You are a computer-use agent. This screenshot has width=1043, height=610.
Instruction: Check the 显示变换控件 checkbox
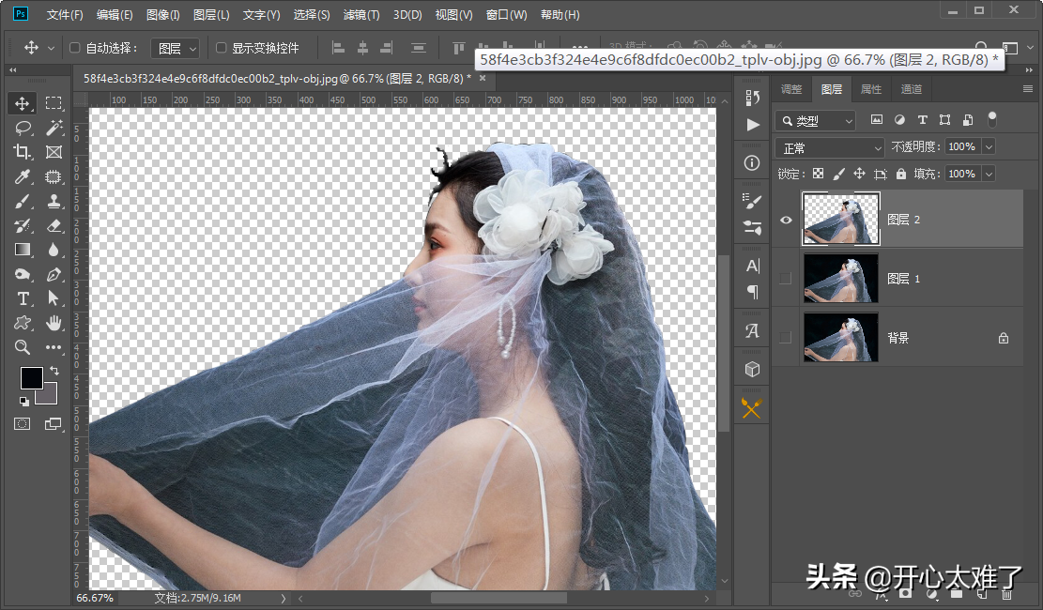tap(222, 48)
